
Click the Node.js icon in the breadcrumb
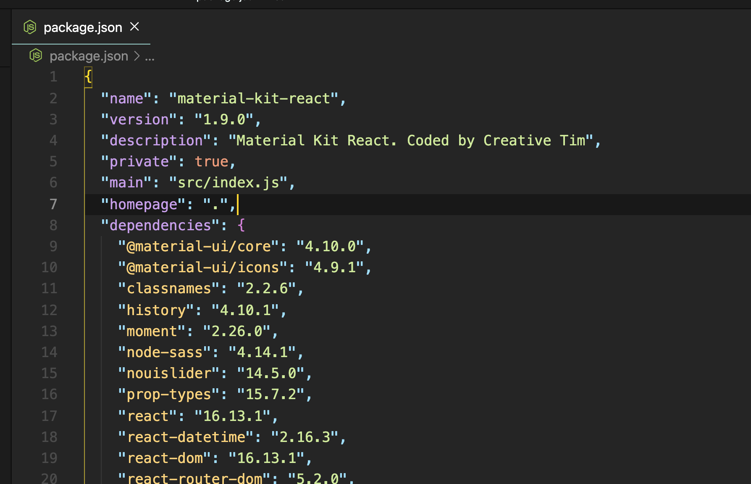(36, 55)
